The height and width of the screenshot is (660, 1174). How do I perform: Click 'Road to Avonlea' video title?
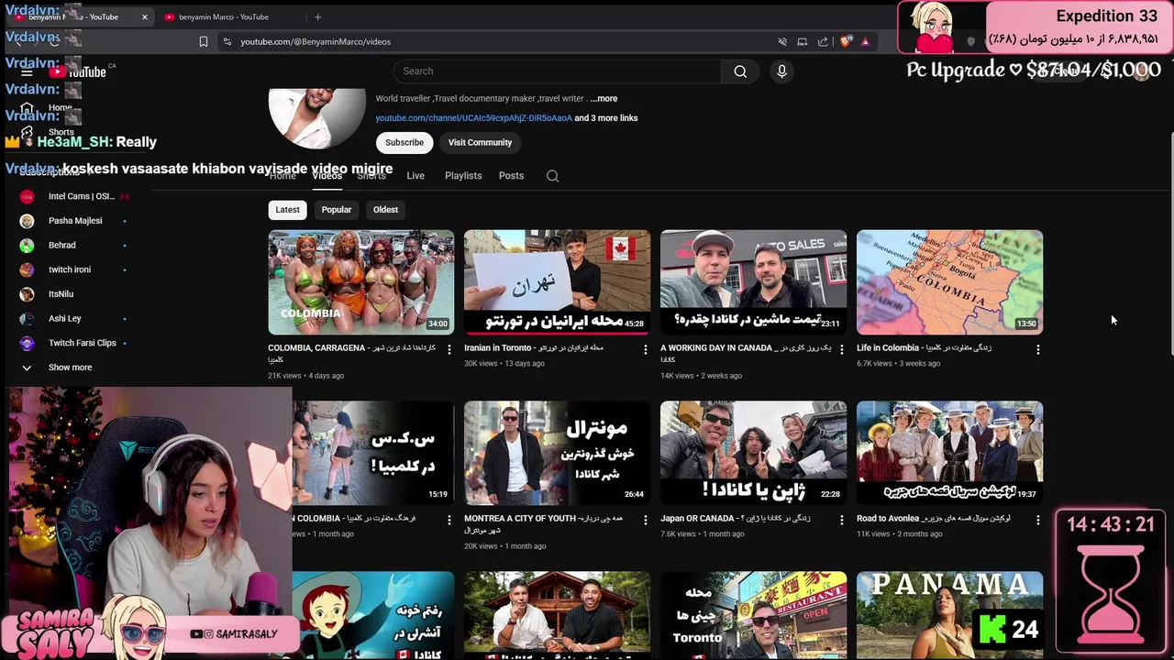click(934, 519)
